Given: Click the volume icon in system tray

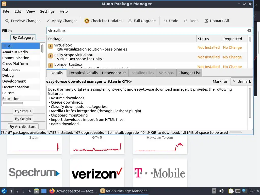Looking at the screenshot, I should [221, 191].
